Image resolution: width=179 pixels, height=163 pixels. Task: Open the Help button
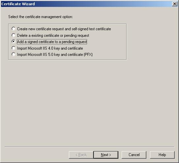(x=162, y=155)
